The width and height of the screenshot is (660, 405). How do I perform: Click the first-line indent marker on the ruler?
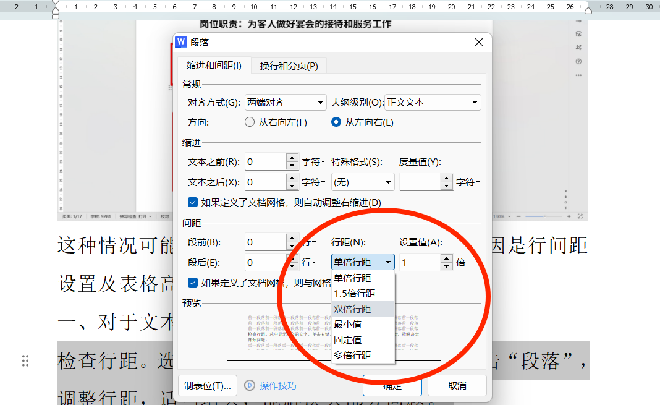point(55,3)
